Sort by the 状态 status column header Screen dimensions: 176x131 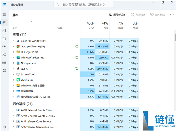point(68,25)
